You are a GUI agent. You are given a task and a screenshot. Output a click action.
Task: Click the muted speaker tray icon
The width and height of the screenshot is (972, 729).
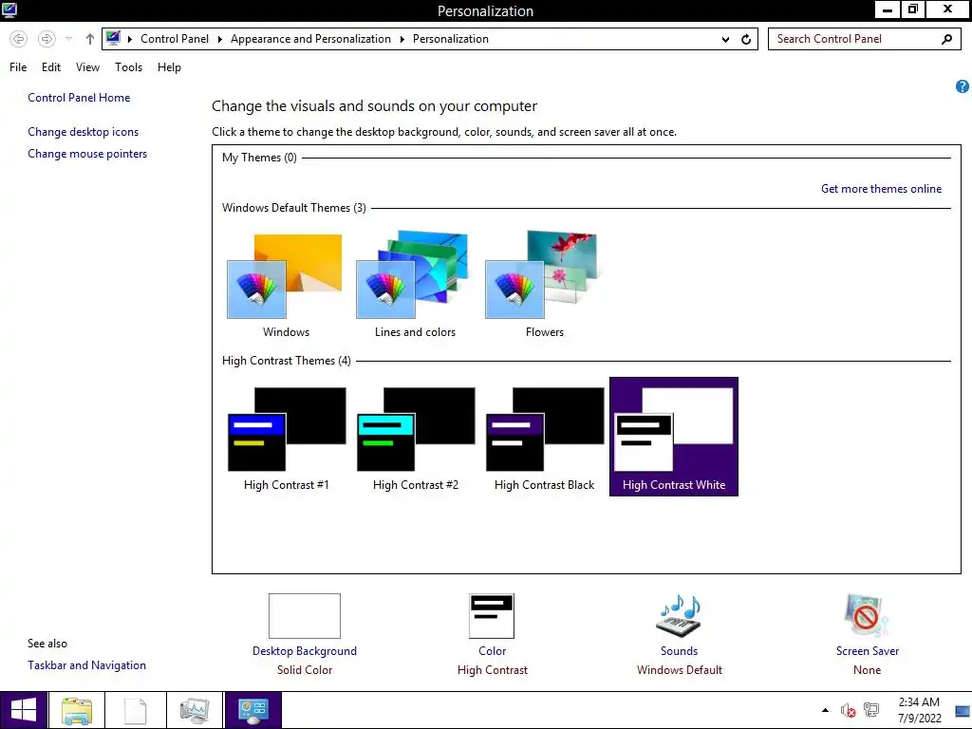click(848, 710)
